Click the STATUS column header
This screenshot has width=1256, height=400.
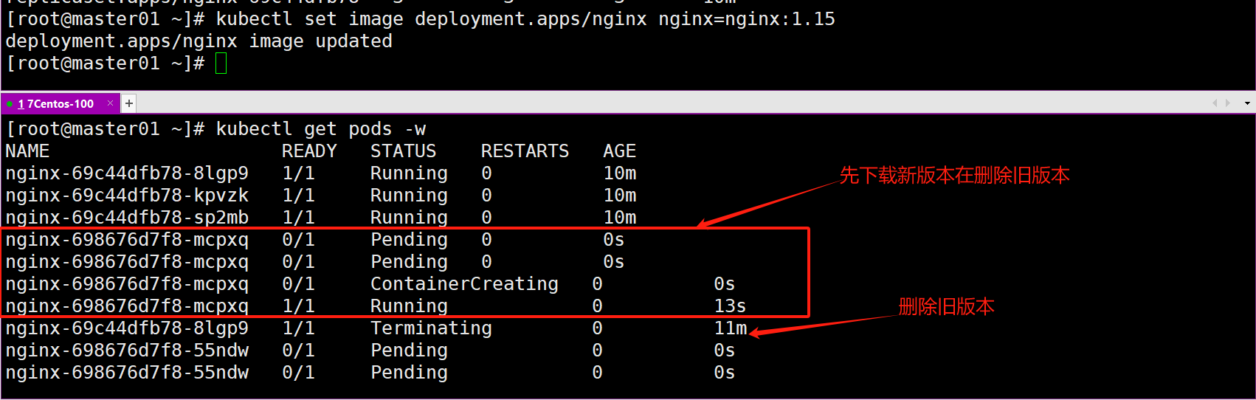403,151
